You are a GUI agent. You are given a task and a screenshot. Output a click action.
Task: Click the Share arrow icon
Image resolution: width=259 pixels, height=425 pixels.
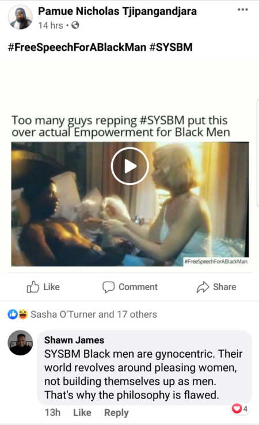(x=203, y=287)
